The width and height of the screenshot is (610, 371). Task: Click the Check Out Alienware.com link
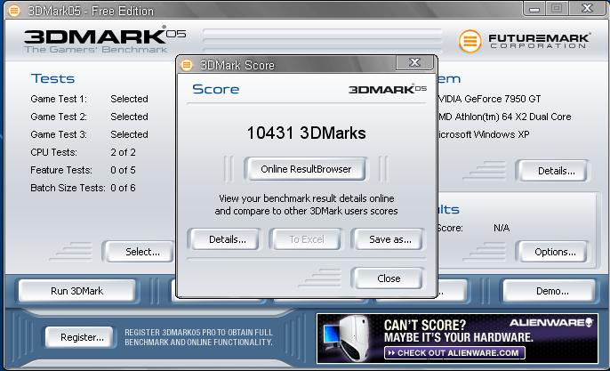tap(454, 352)
